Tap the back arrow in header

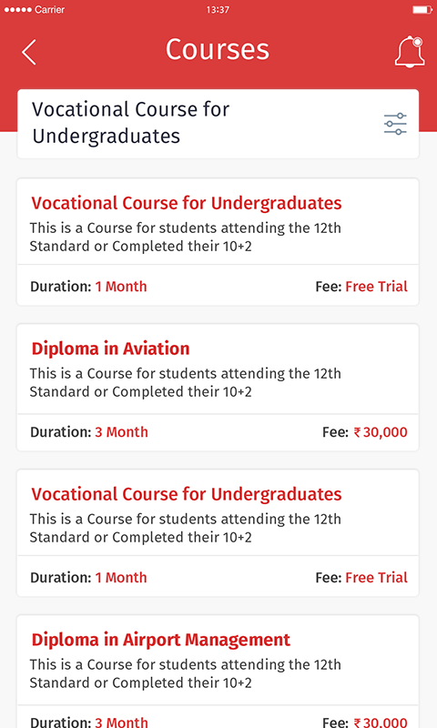29,52
